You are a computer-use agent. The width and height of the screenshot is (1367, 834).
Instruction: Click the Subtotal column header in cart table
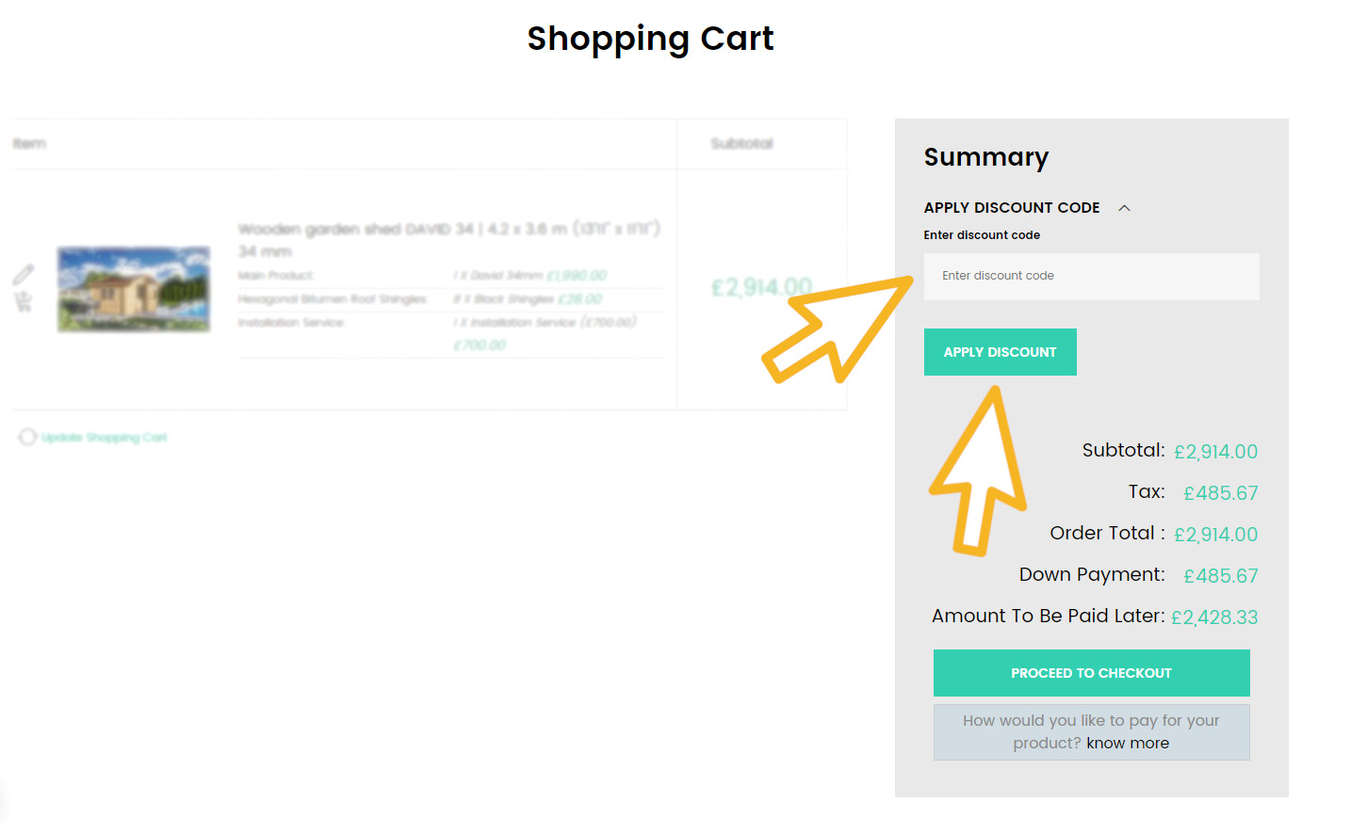coord(741,144)
